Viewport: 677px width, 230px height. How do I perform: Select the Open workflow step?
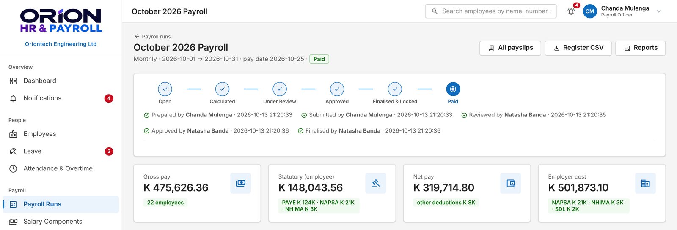(x=165, y=89)
